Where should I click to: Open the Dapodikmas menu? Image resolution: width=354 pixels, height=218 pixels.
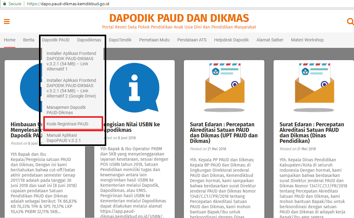[89, 40]
